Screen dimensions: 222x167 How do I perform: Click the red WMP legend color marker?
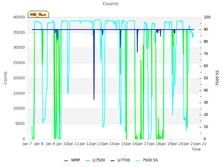point(66,161)
